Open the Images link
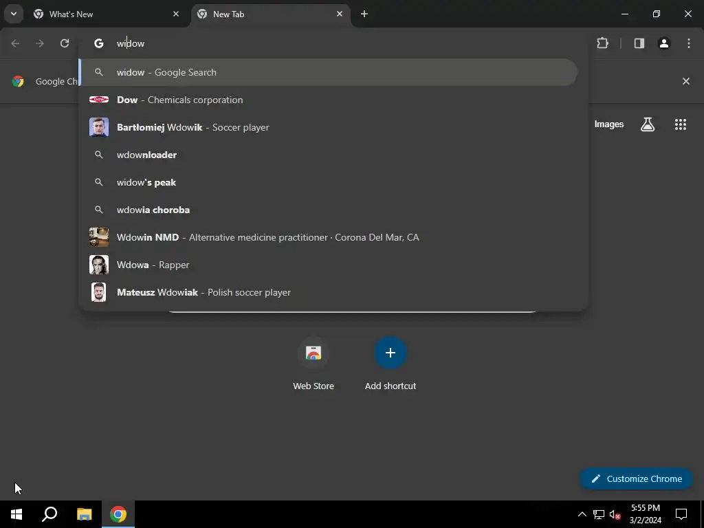 click(x=609, y=124)
